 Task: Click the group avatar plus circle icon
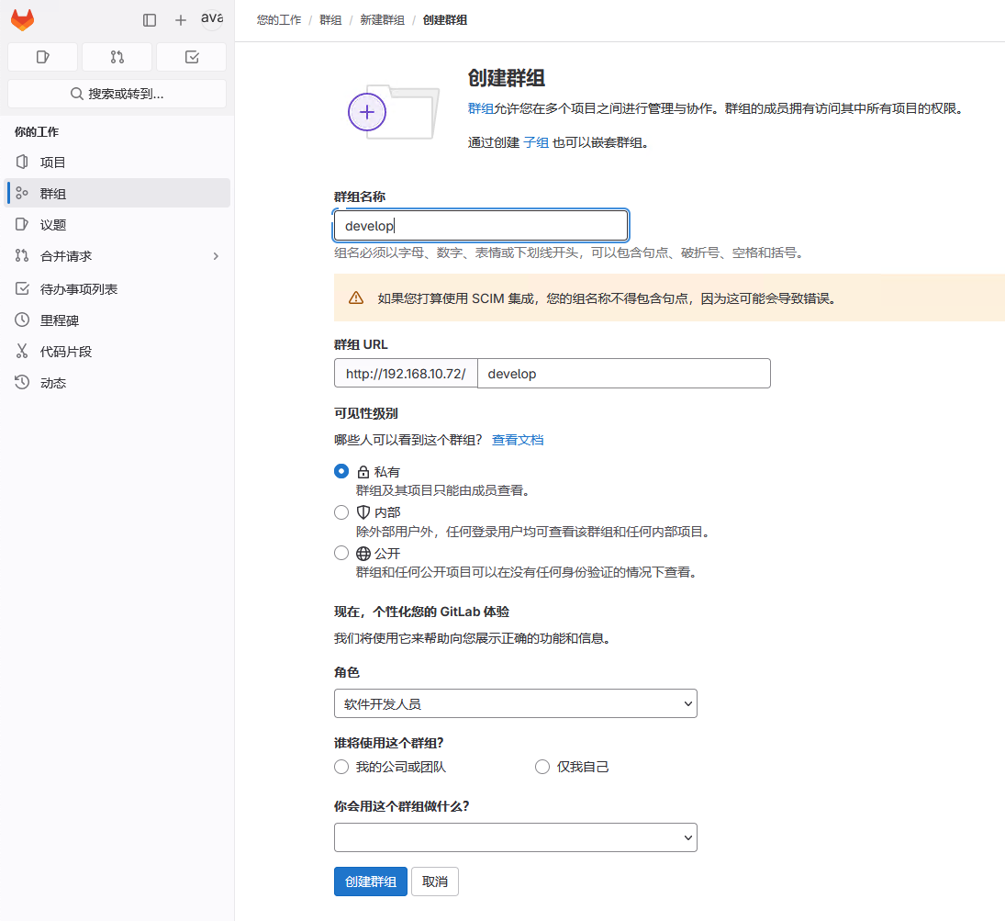[367, 112]
